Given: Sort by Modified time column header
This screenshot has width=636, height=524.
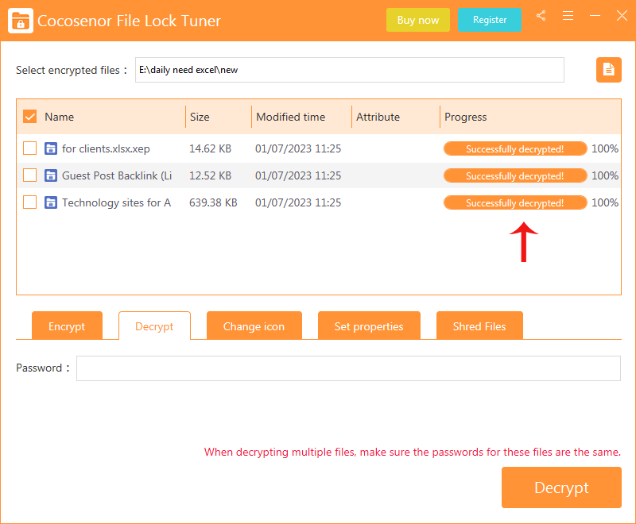Looking at the screenshot, I should tap(290, 117).
